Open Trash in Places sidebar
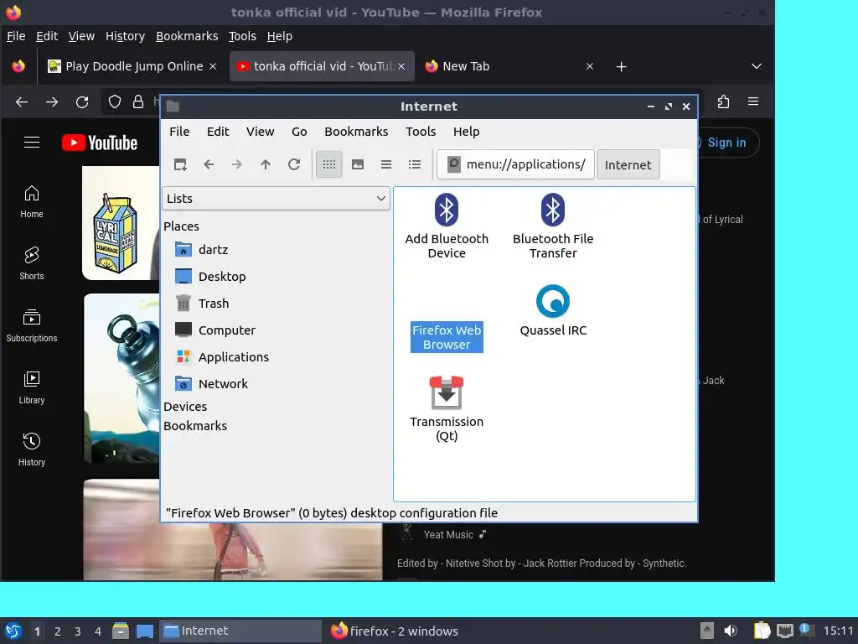858x644 pixels. pyautogui.click(x=202, y=304)
